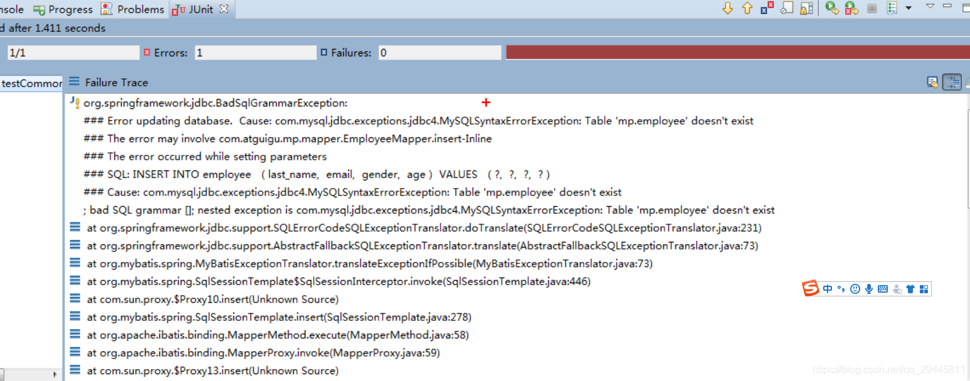
Task: Switch to the Progress tab
Action: (63, 9)
